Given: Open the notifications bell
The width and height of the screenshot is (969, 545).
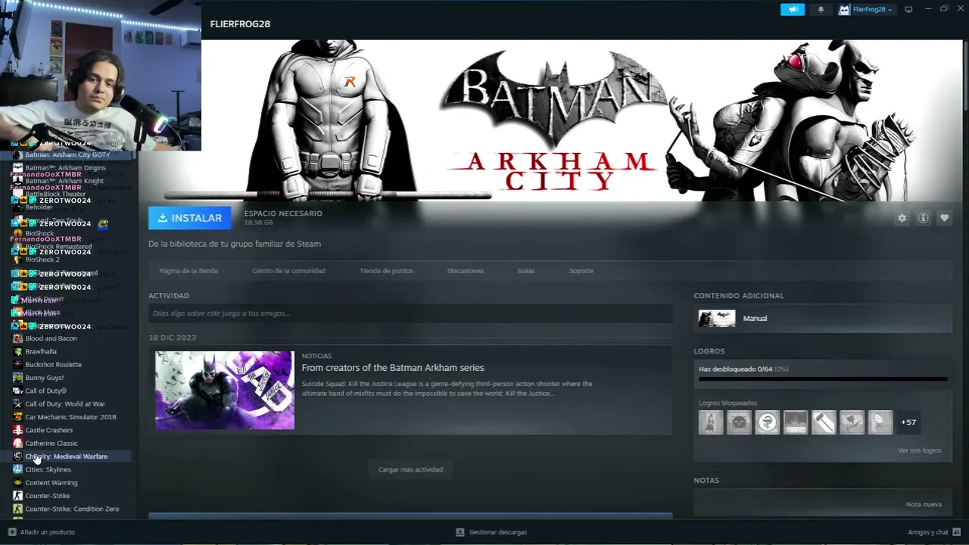Looking at the screenshot, I should tap(821, 9).
